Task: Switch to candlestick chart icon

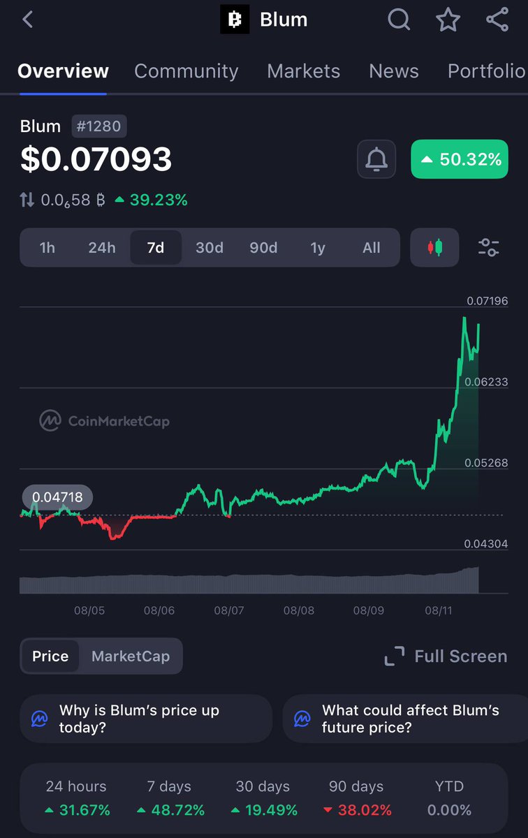Action: point(435,247)
